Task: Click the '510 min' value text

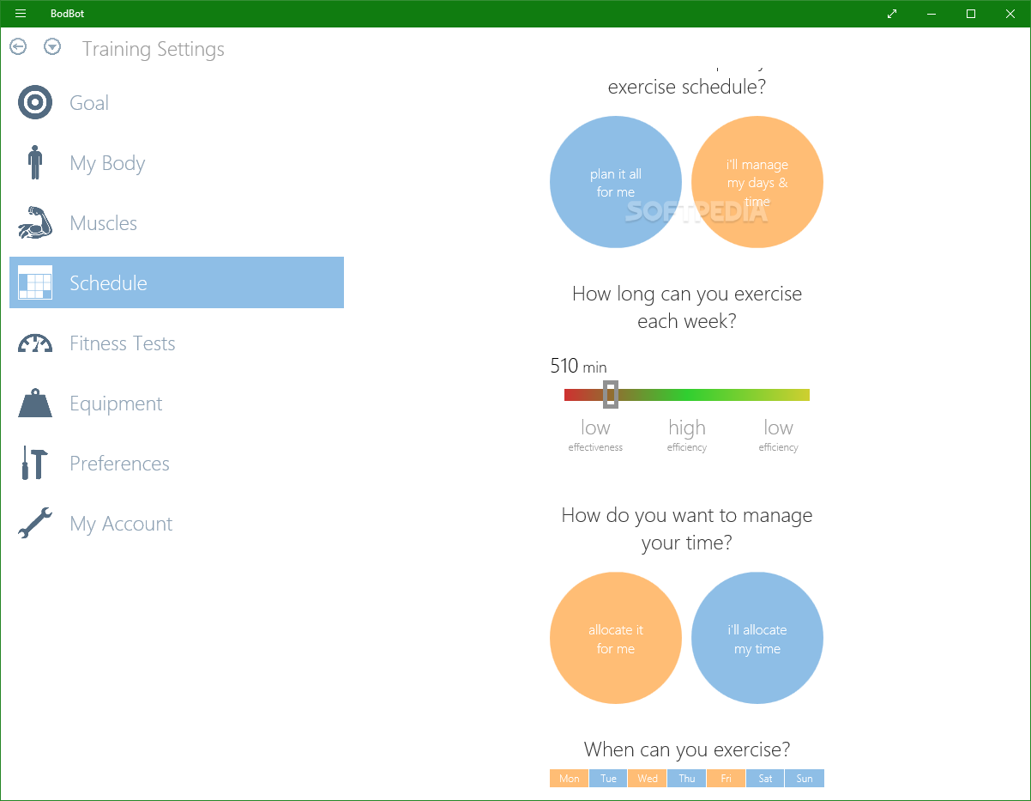Action: (x=578, y=367)
